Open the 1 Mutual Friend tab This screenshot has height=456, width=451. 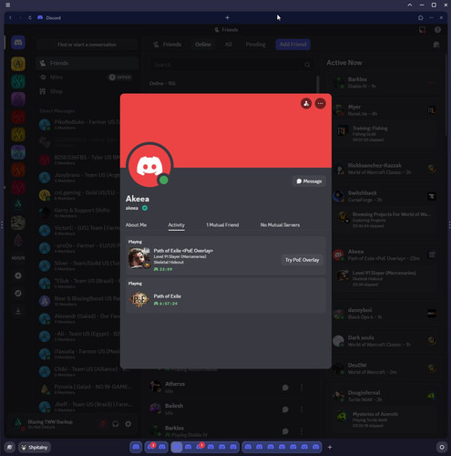pos(222,225)
